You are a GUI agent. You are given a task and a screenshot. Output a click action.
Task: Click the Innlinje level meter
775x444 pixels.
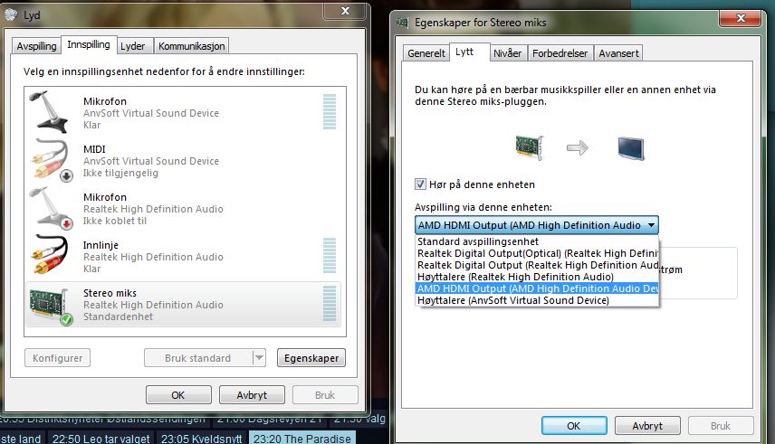click(330, 255)
